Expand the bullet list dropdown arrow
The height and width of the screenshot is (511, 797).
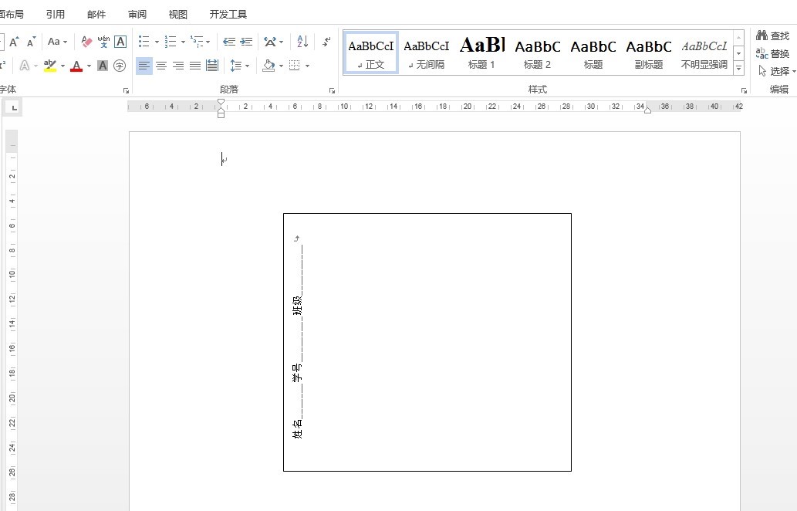click(x=157, y=42)
